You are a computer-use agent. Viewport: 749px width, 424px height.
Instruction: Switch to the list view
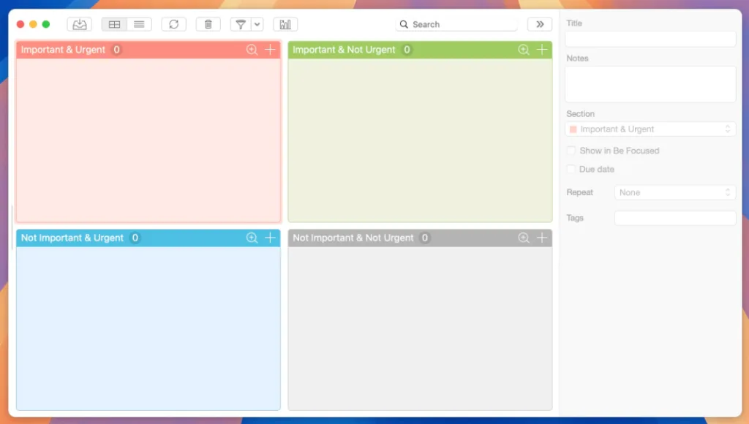(x=139, y=24)
